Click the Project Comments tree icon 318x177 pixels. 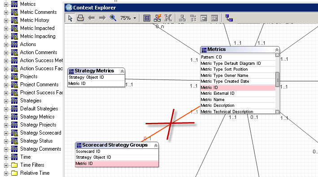14,84
